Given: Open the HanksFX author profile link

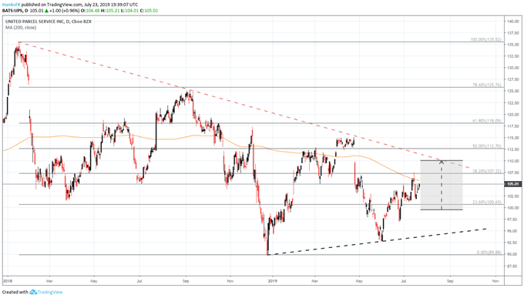Looking at the screenshot, I should coord(11,5).
